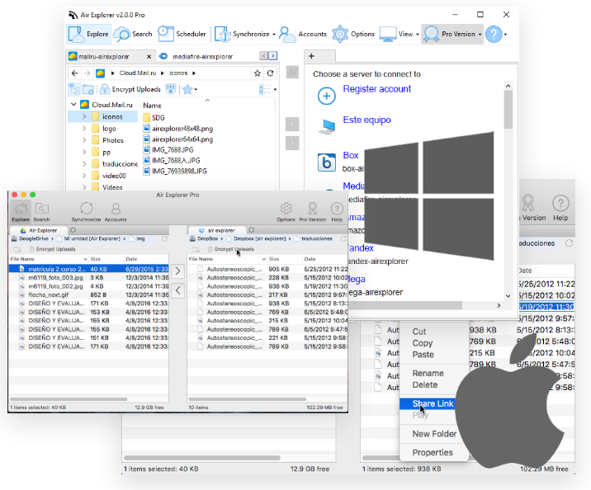Choose Delete in the context menu

(425, 385)
